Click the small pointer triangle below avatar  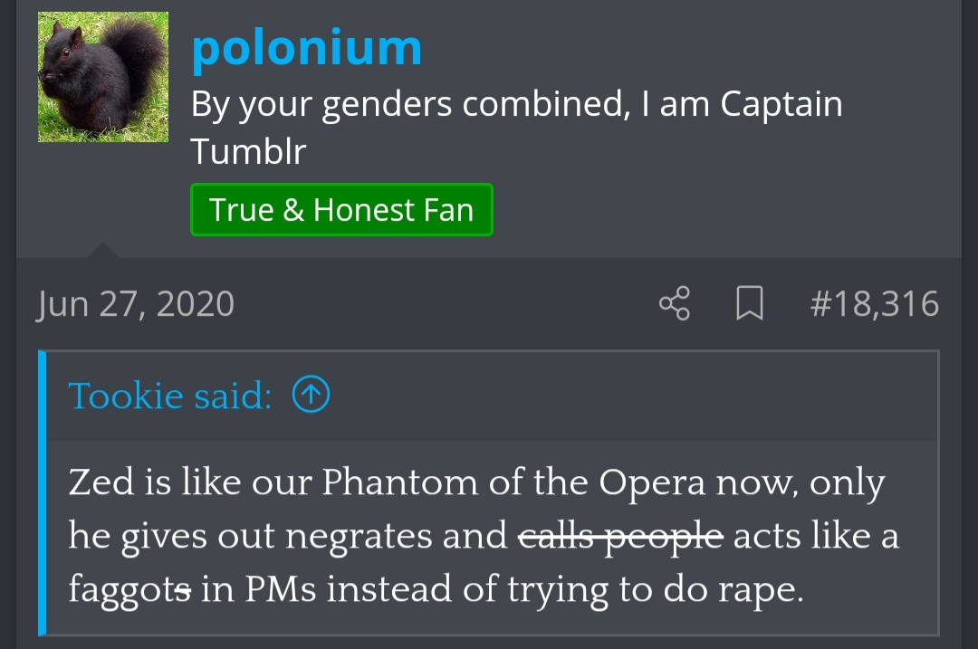(103, 251)
